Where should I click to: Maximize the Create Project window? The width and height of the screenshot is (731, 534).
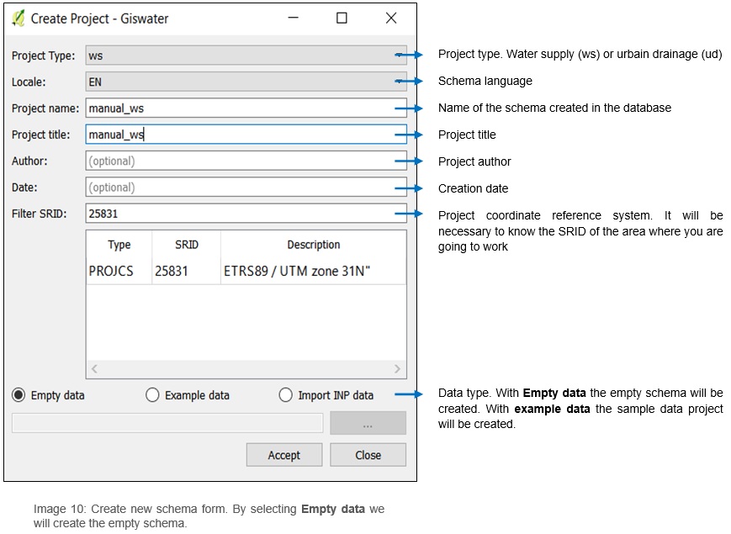[342, 18]
